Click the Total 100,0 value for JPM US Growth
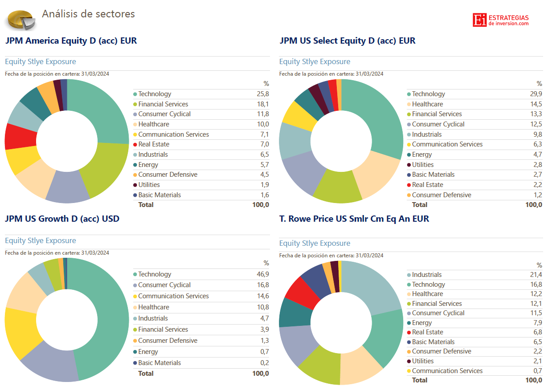 (261, 374)
